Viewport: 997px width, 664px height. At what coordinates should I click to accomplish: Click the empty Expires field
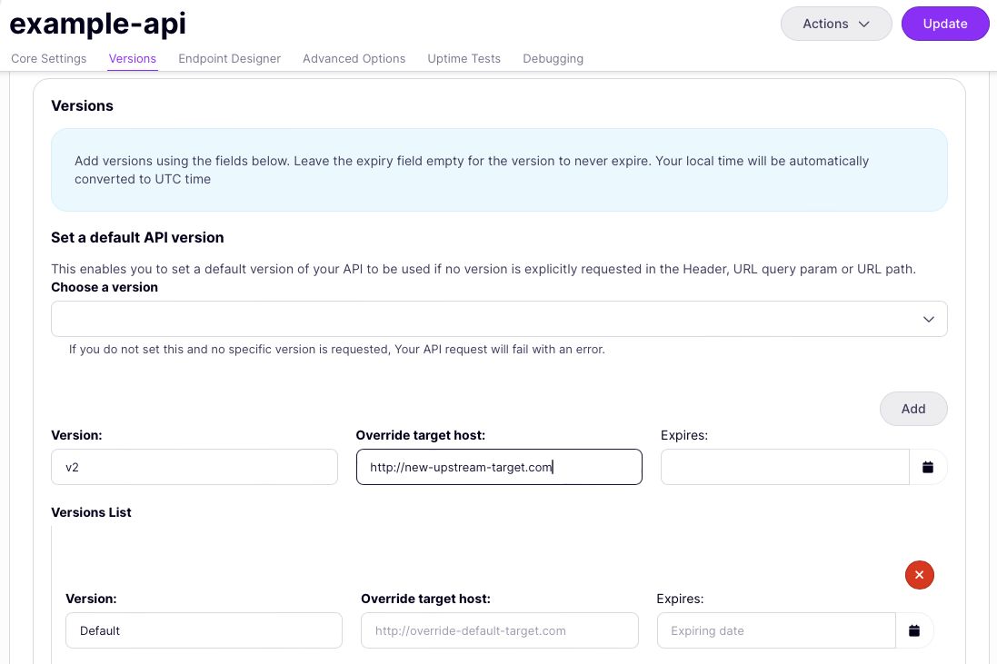click(x=783, y=467)
